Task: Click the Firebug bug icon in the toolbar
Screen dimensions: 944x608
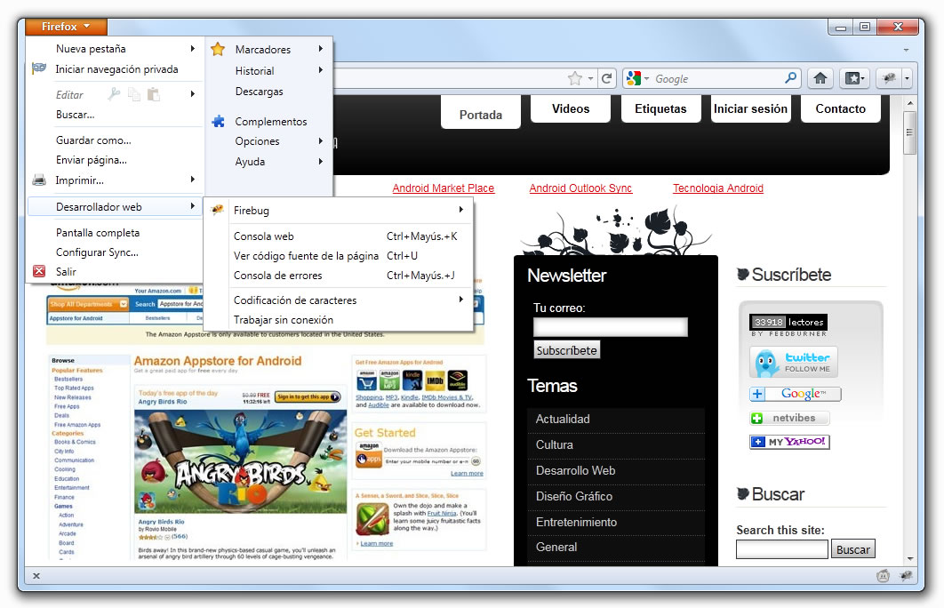Action: point(889,78)
